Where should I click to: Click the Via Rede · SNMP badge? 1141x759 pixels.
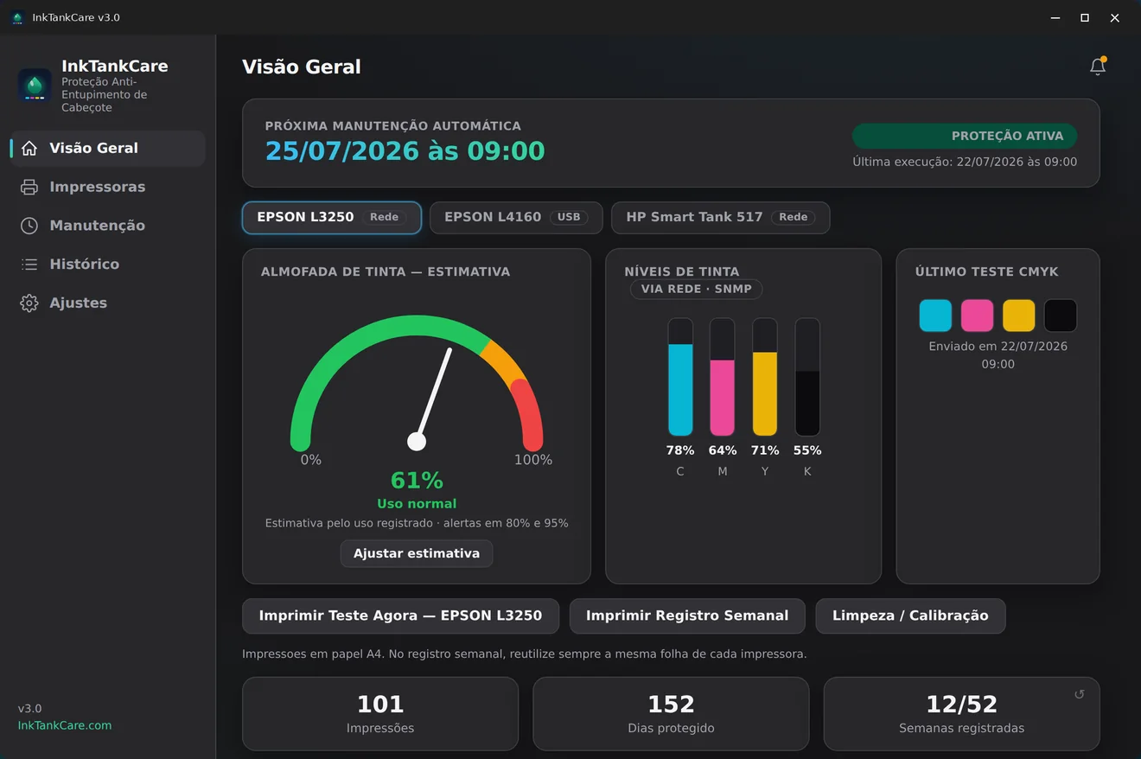(x=697, y=289)
